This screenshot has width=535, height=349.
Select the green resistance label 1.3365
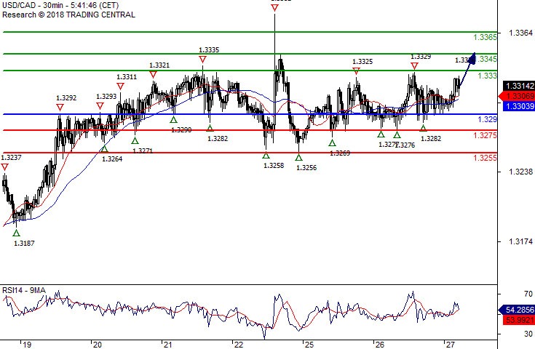[485, 37]
